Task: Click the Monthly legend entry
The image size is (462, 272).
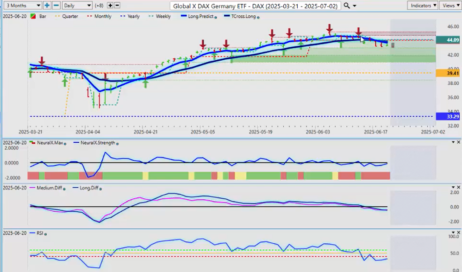Action: 99,16
